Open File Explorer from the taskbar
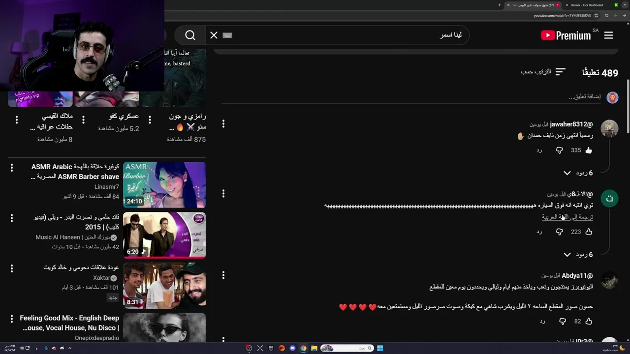This screenshot has width=630, height=354. tap(314, 348)
